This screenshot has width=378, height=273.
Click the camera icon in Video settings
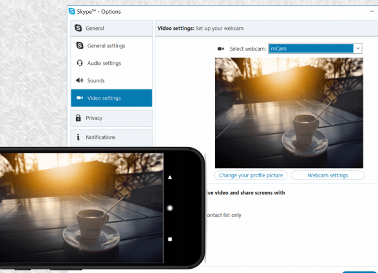(80, 98)
